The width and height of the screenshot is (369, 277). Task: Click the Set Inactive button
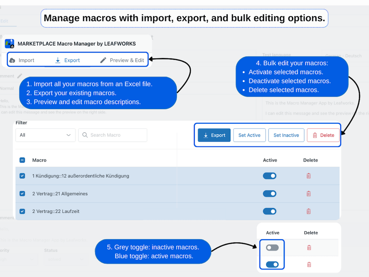(286, 135)
